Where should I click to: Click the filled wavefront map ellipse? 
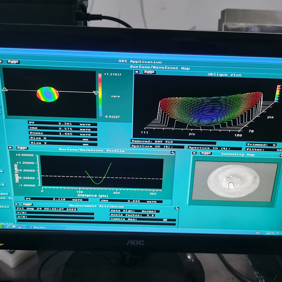pyautogui.click(x=48, y=94)
